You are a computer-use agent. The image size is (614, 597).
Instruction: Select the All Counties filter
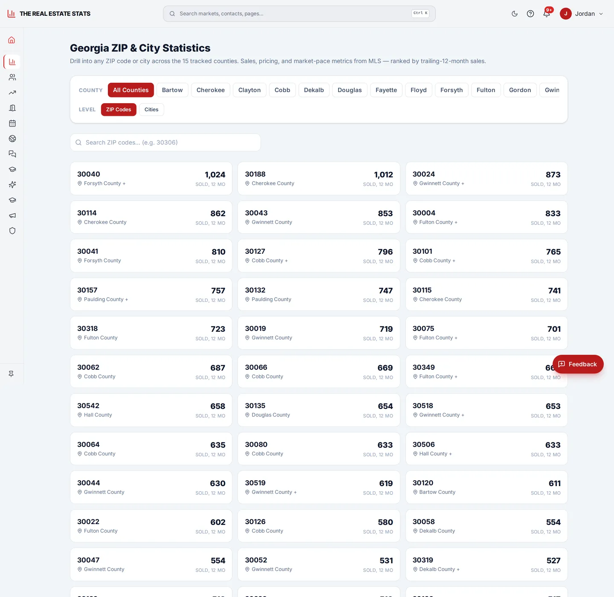(131, 90)
